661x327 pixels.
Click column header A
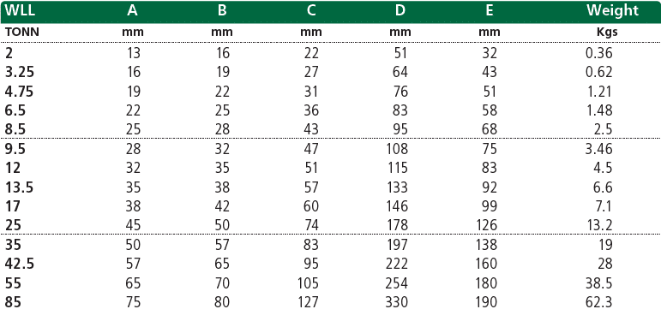coord(132,10)
